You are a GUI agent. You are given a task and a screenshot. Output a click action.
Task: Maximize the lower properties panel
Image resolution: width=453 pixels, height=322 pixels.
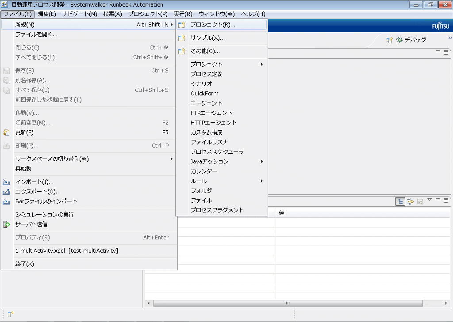[x=446, y=200]
